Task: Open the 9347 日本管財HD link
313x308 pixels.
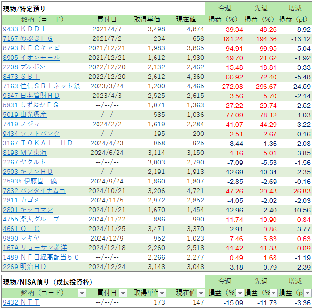Action: coord(31,96)
